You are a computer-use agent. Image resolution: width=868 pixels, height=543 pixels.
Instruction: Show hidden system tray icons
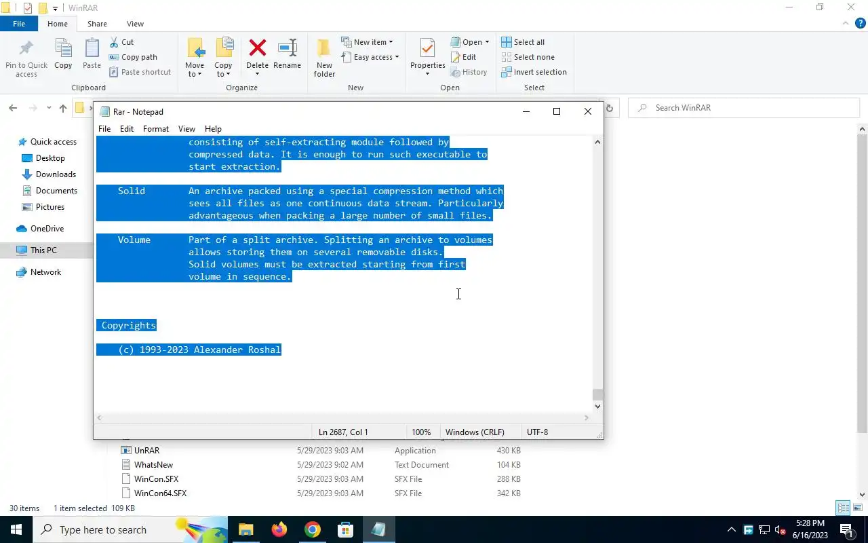[731, 529]
